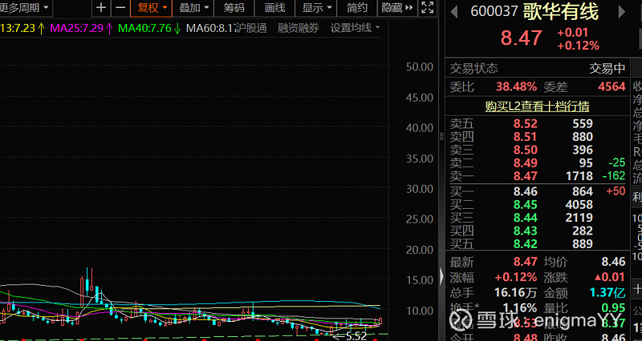Screen dimensions: 642x341
Task: Click 画线 drawing tools button
Action: (x=274, y=8)
